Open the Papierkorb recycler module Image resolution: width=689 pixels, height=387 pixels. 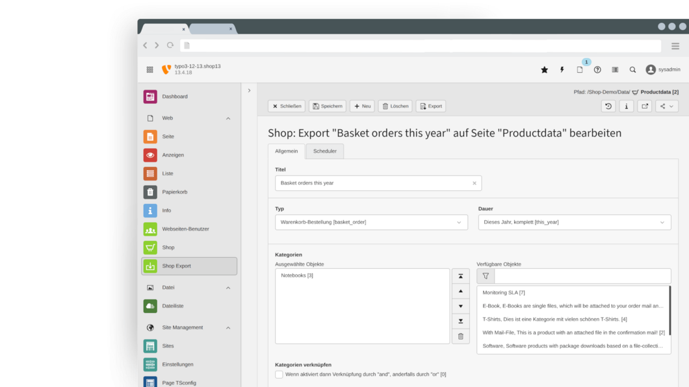pyautogui.click(x=174, y=192)
